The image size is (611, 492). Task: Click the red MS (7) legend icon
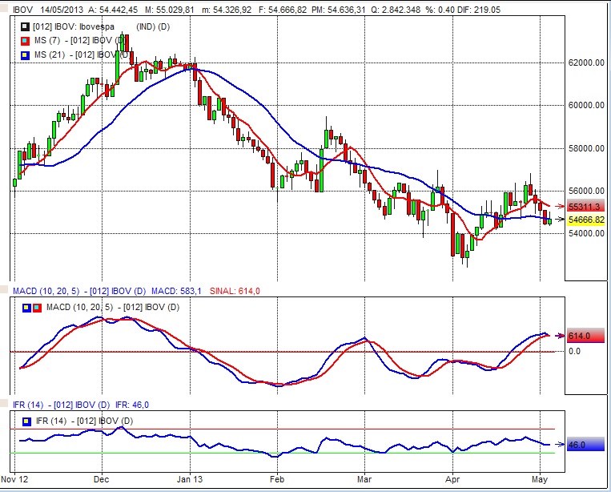25,40
